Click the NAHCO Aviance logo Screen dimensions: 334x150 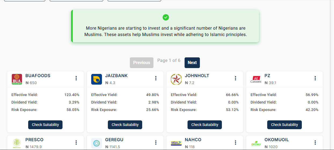(x=176, y=143)
